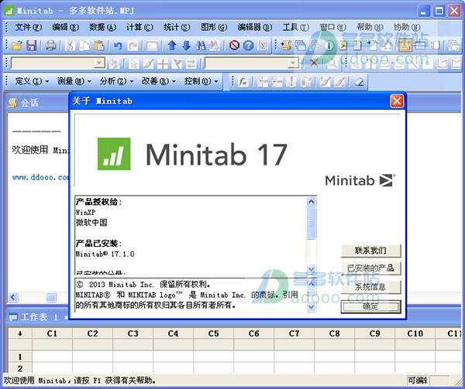
Task: Click the Paste clipboard icon
Action: pyautogui.click(x=98, y=46)
